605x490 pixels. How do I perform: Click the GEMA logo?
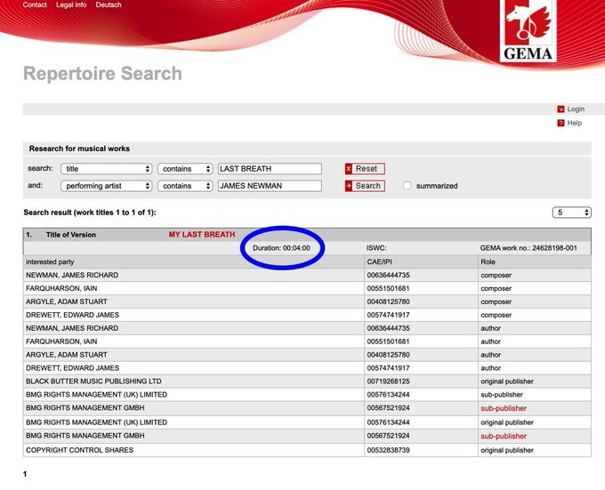coord(528,30)
